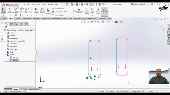Click the Options gear icon

click(x=103, y=4)
